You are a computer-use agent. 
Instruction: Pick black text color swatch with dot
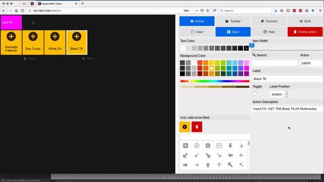(246, 49)
